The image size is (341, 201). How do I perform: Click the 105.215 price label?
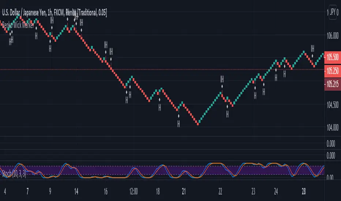pyautogui.click(x=333, y=84)
